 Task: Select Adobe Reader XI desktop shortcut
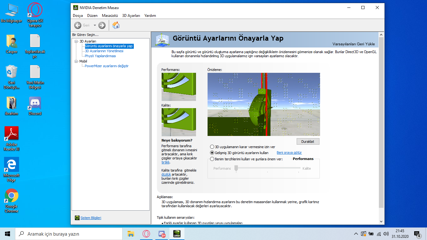(12, 139)
